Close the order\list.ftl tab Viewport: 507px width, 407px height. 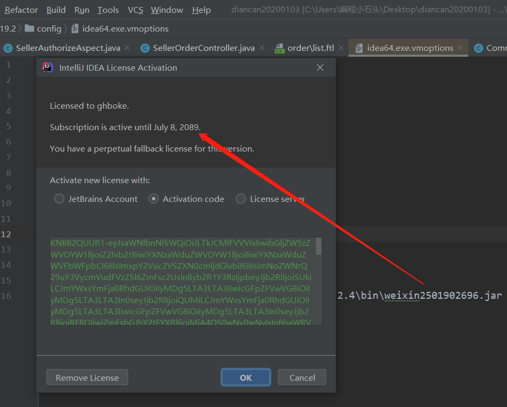(x=341, y=48)
